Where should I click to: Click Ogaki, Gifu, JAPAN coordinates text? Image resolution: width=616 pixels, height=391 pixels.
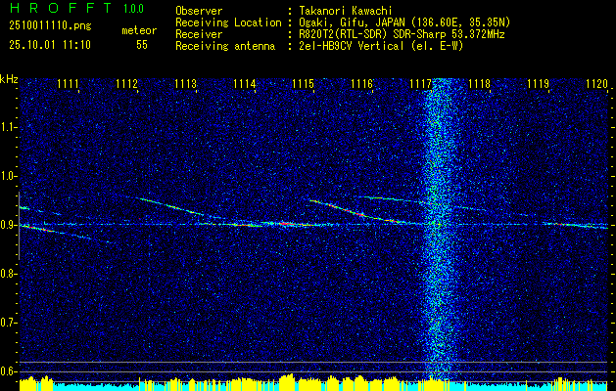(x=404, y=22)
